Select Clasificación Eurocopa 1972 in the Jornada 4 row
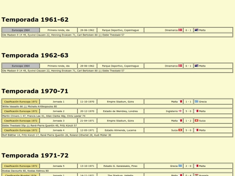This screenshot has width=235, height=176. click(x=21, y=130)
